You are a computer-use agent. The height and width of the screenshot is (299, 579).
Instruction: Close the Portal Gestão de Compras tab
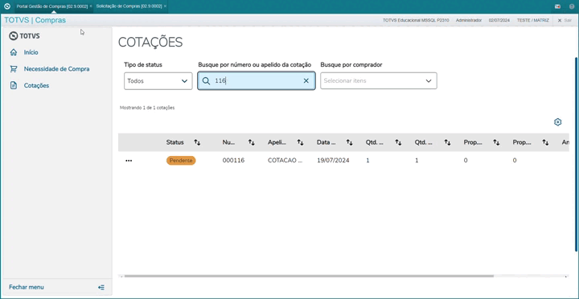[x=91, y=6]
